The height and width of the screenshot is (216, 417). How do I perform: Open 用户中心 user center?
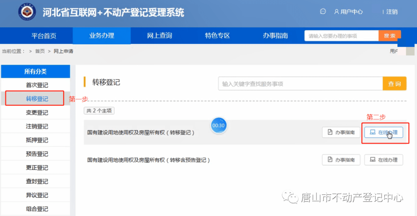348,12
